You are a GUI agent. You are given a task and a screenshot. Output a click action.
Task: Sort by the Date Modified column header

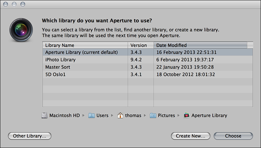click(200, 45)
